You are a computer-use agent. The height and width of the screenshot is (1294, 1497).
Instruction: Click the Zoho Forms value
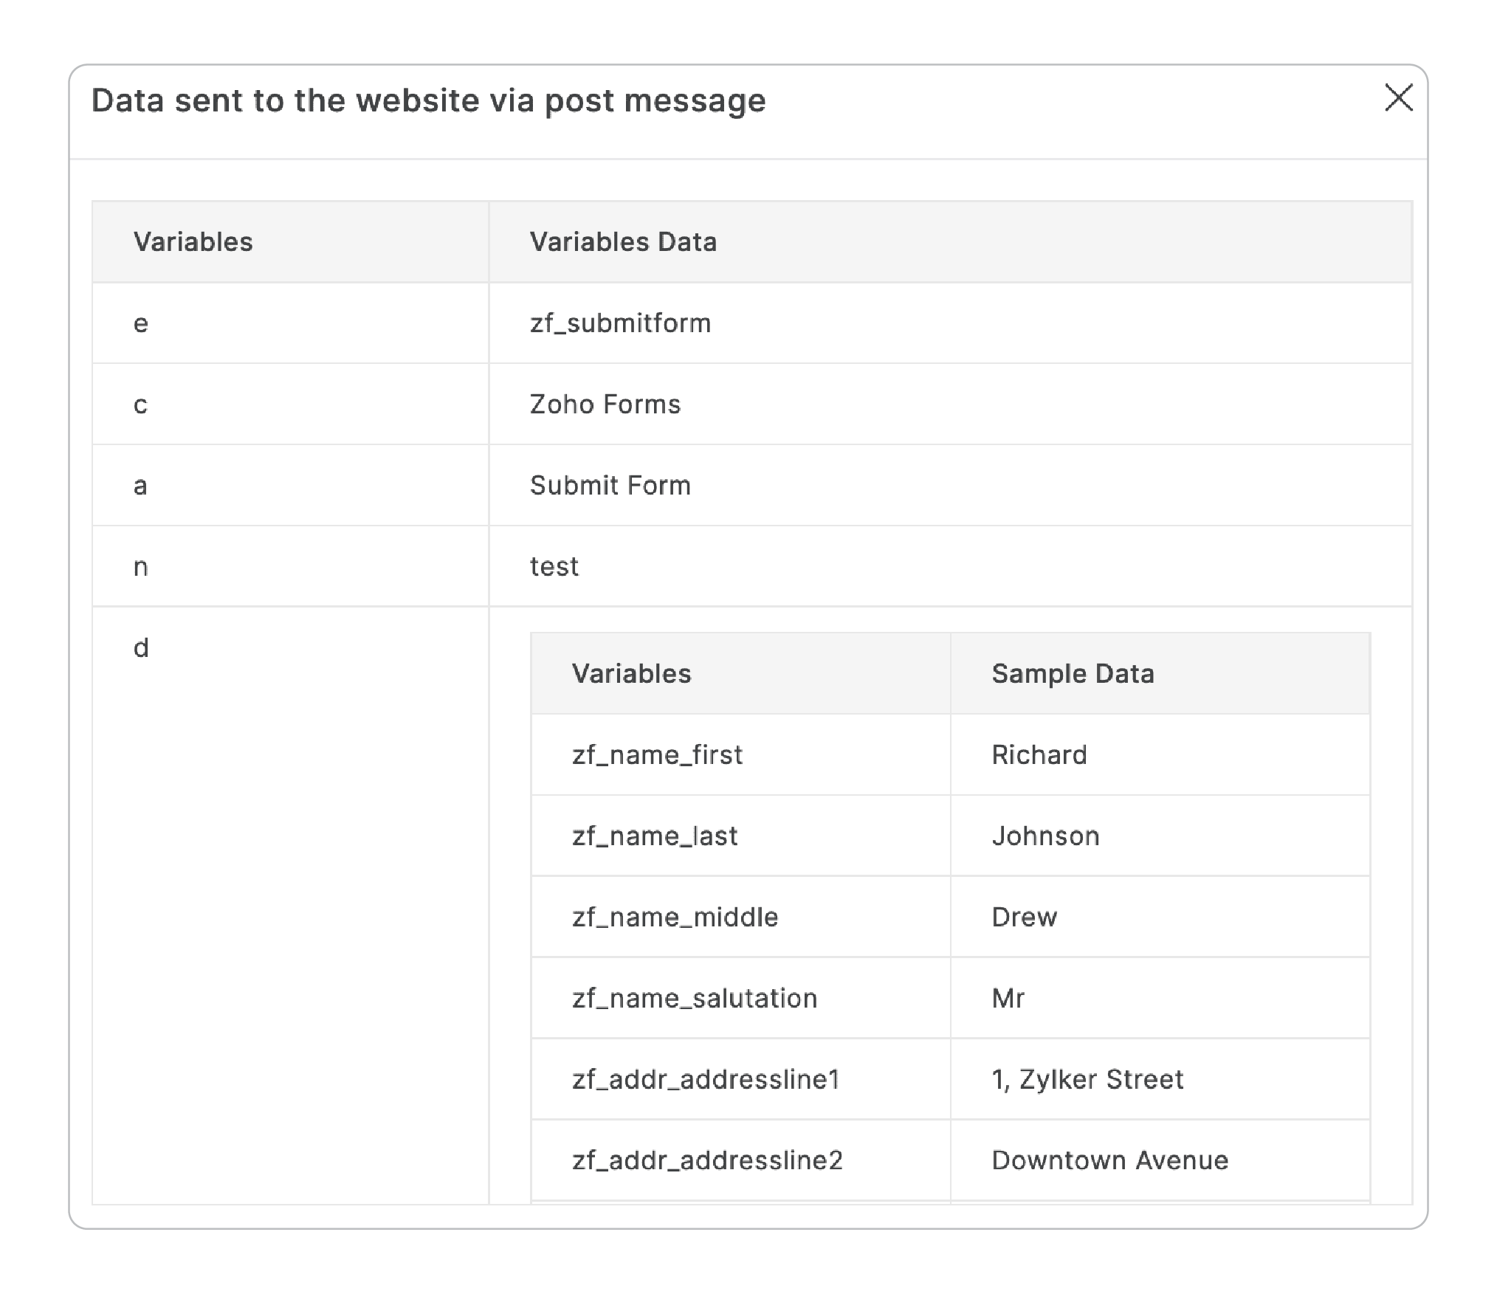605,405
